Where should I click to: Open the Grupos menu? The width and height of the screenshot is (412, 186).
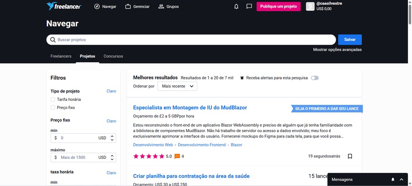pos(168,7)
